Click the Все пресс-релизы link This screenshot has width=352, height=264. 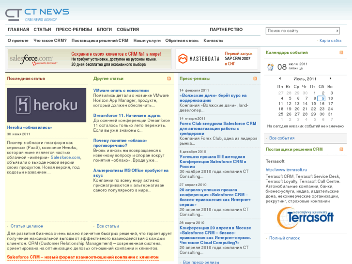201,262
